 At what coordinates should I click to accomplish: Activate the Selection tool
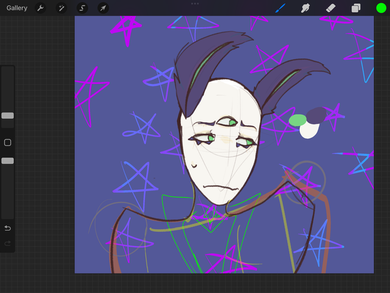point(82,8)
